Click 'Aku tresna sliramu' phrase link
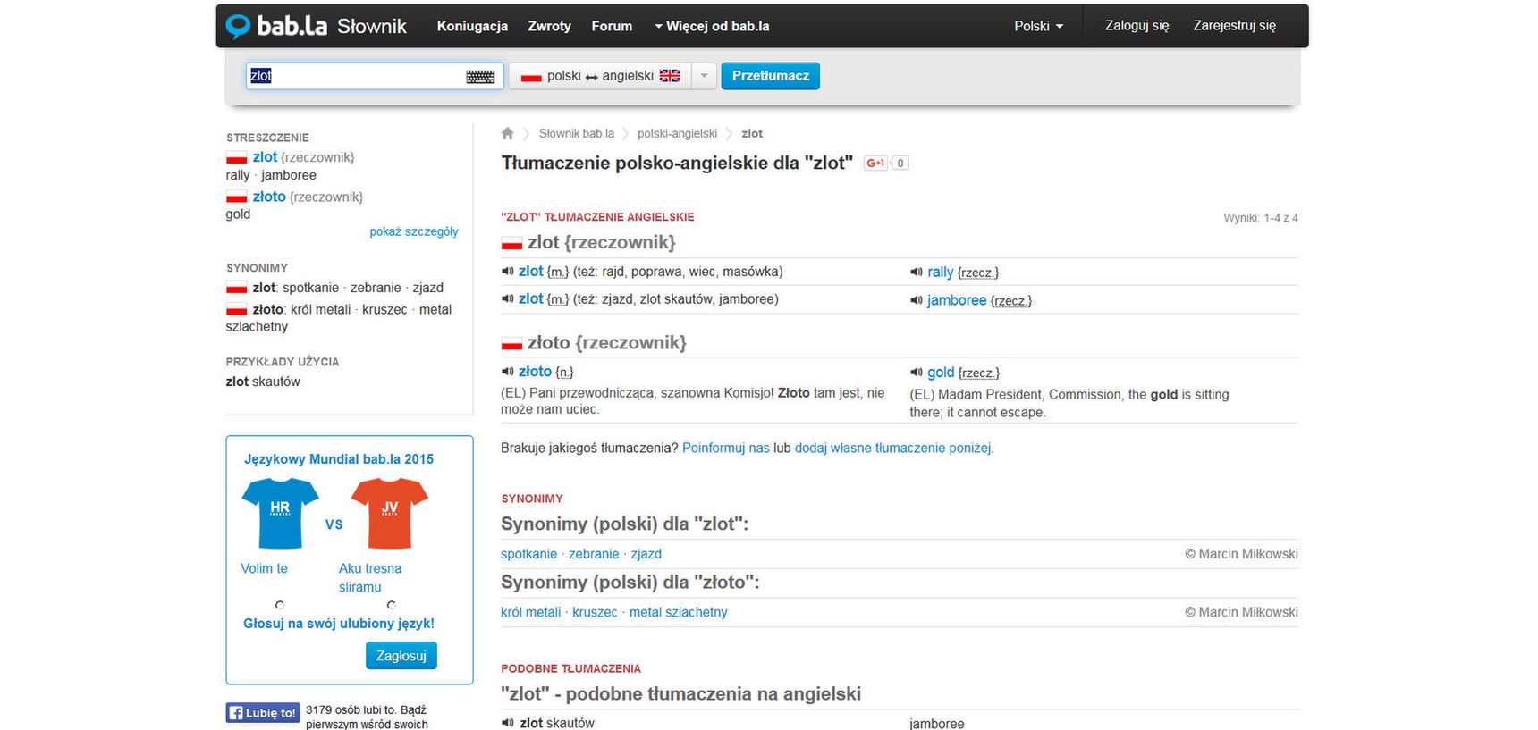The height and width of the screenshot is (730, 1538). (370, 577)
